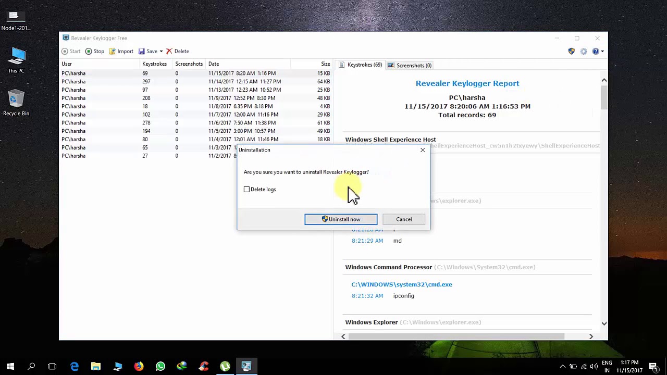Screen dimensions: 667x375
Task: Expand the help menu dropdown arrow
Action: pos(602,51)
